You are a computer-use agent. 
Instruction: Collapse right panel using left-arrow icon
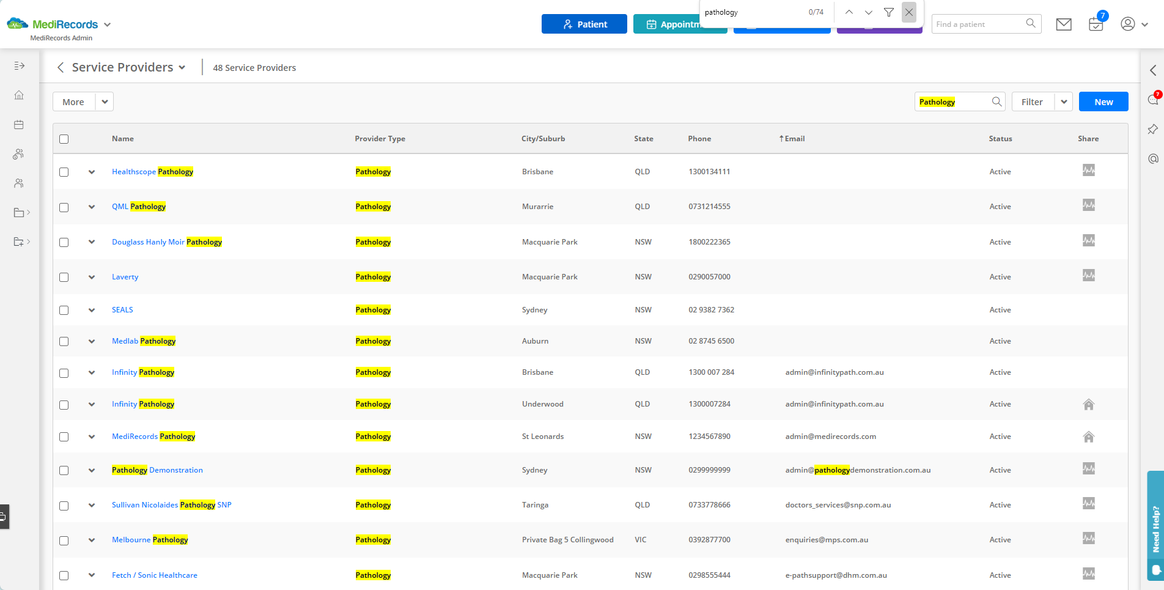coord(1153,70)
